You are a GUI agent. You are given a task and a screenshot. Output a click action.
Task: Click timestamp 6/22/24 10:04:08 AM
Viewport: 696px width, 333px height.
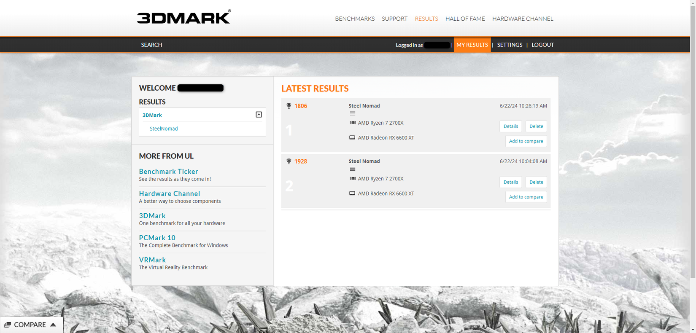pos(523,161)
